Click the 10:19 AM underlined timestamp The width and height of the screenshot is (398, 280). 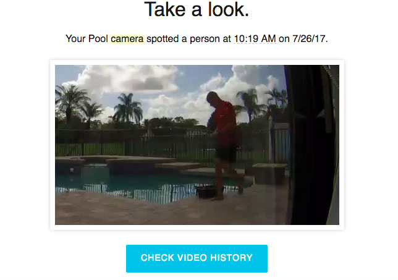click(255, 39)
